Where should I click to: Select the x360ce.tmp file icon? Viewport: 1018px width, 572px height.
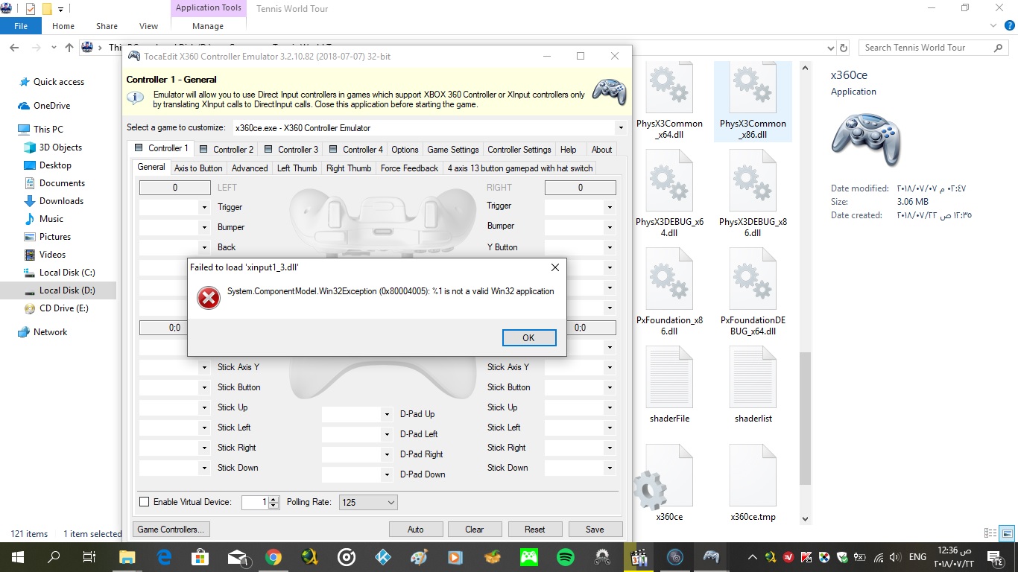click(753, 474)
